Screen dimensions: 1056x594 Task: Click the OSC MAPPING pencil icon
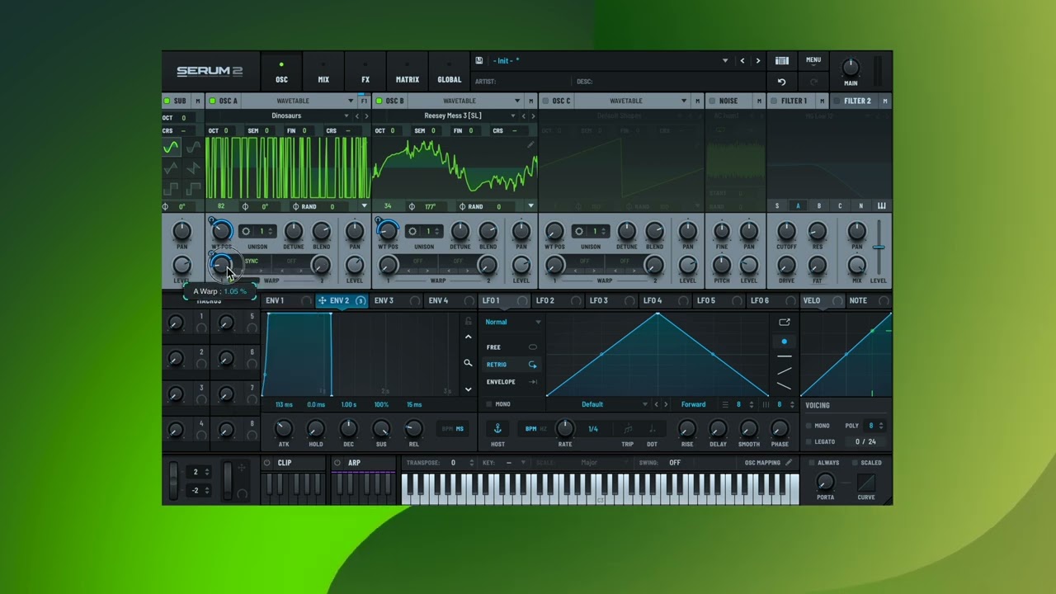(x=789, y=463)
